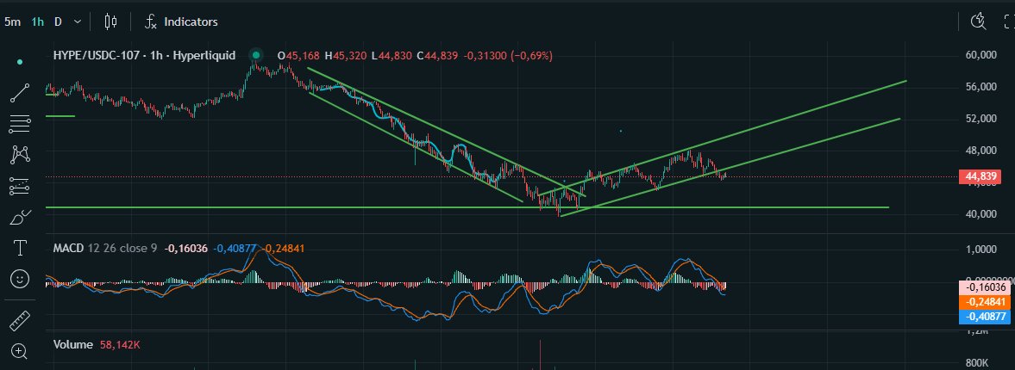Screen dimensions: 1015x370
Task: Select the D daily timeframe
Action: click(58, 22)
